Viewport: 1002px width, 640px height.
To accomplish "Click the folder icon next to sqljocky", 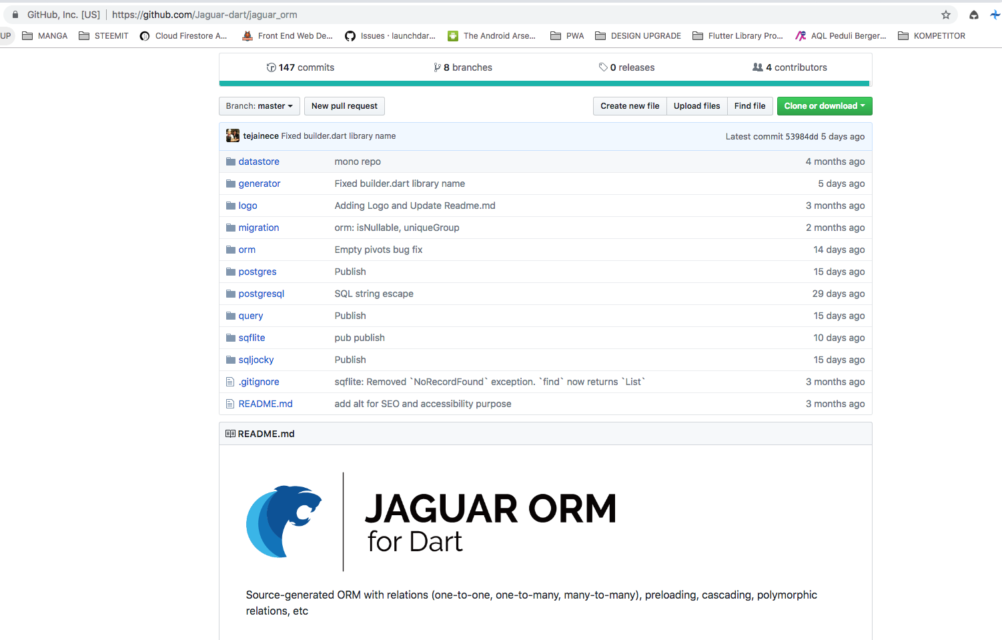I will 231,360.
